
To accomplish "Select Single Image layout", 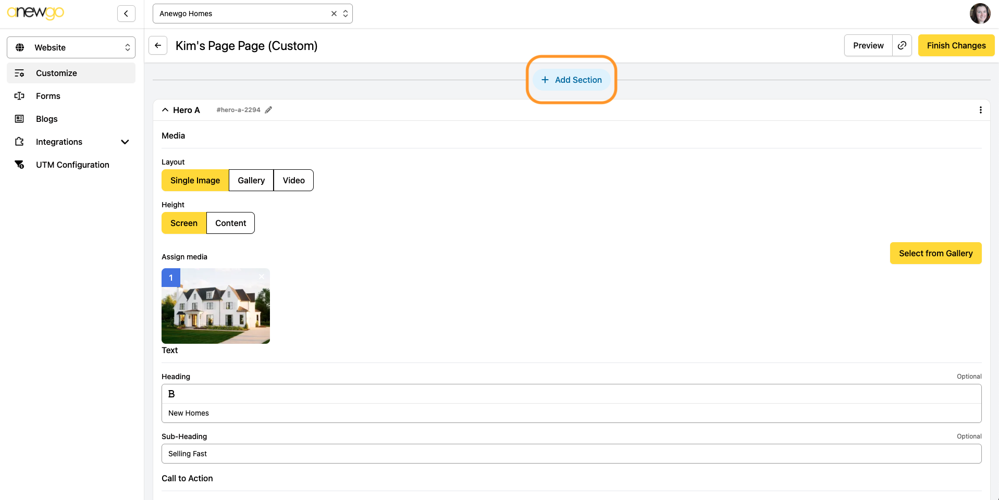I will pyautogui.click(x=195, y=180).
